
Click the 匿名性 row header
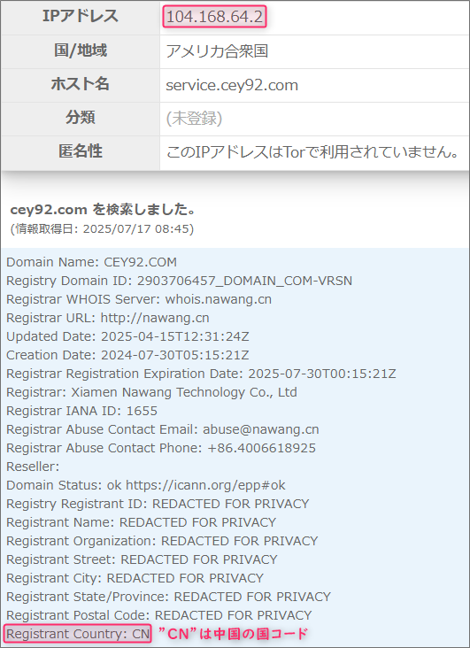(81, 151)
